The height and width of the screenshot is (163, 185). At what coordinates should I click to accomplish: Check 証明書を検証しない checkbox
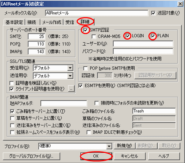tap(12, 83)
